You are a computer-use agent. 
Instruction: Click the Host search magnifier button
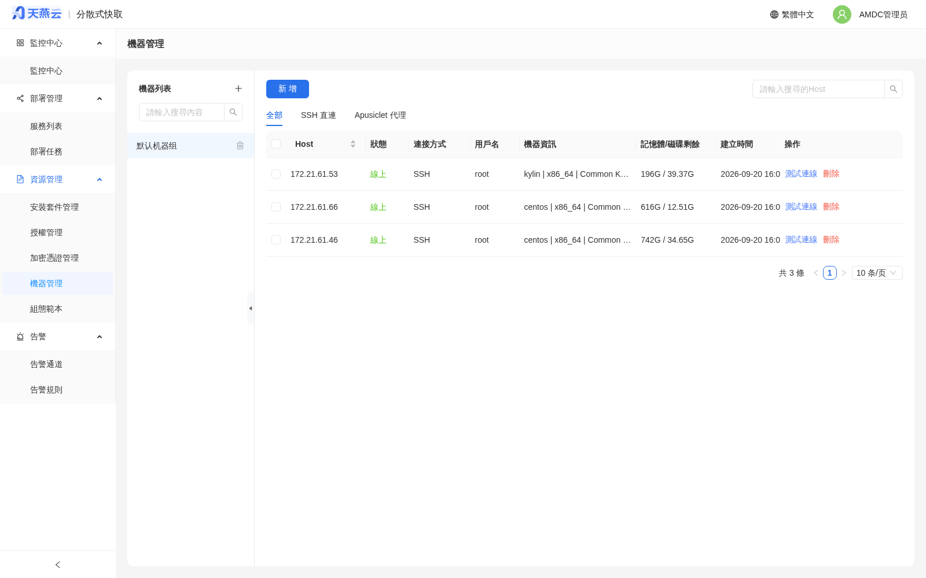click(x=894, y=89)
